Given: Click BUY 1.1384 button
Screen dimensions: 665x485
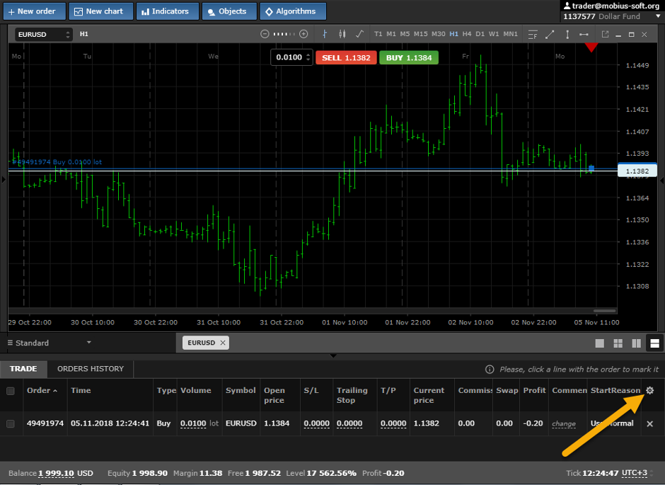Looking at the screenshot, I should [409, 58].
